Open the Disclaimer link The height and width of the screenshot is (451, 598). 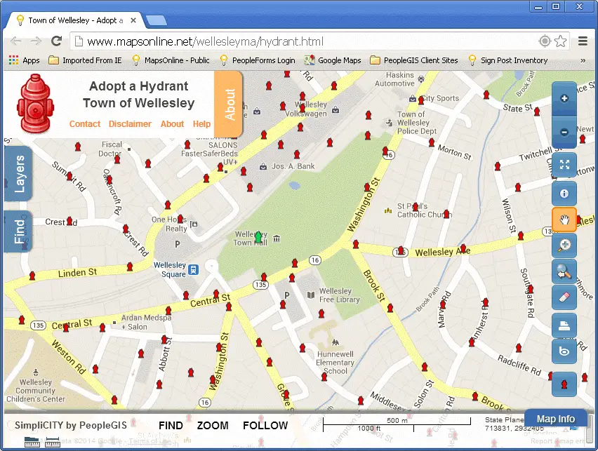[130, 124]
